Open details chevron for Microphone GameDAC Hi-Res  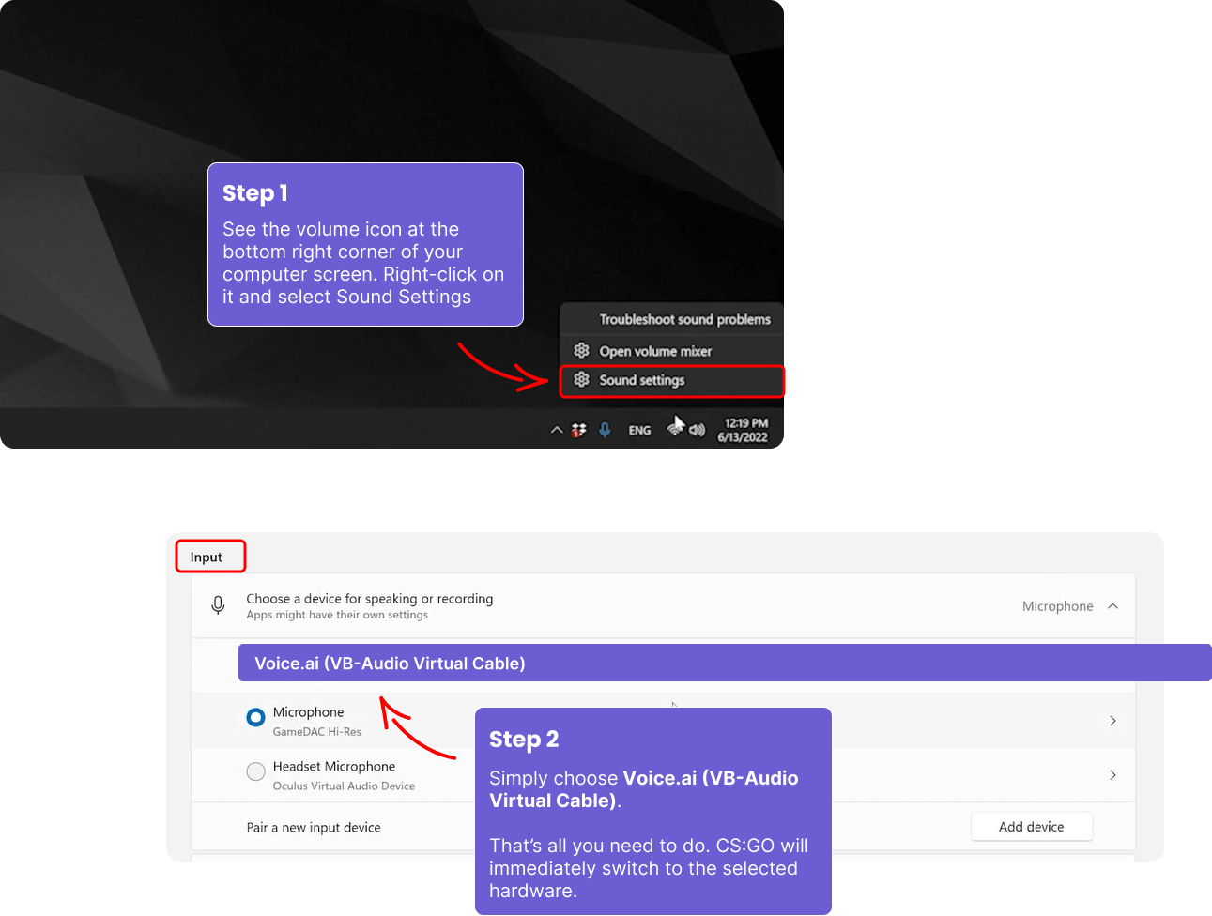[1112, 721]
